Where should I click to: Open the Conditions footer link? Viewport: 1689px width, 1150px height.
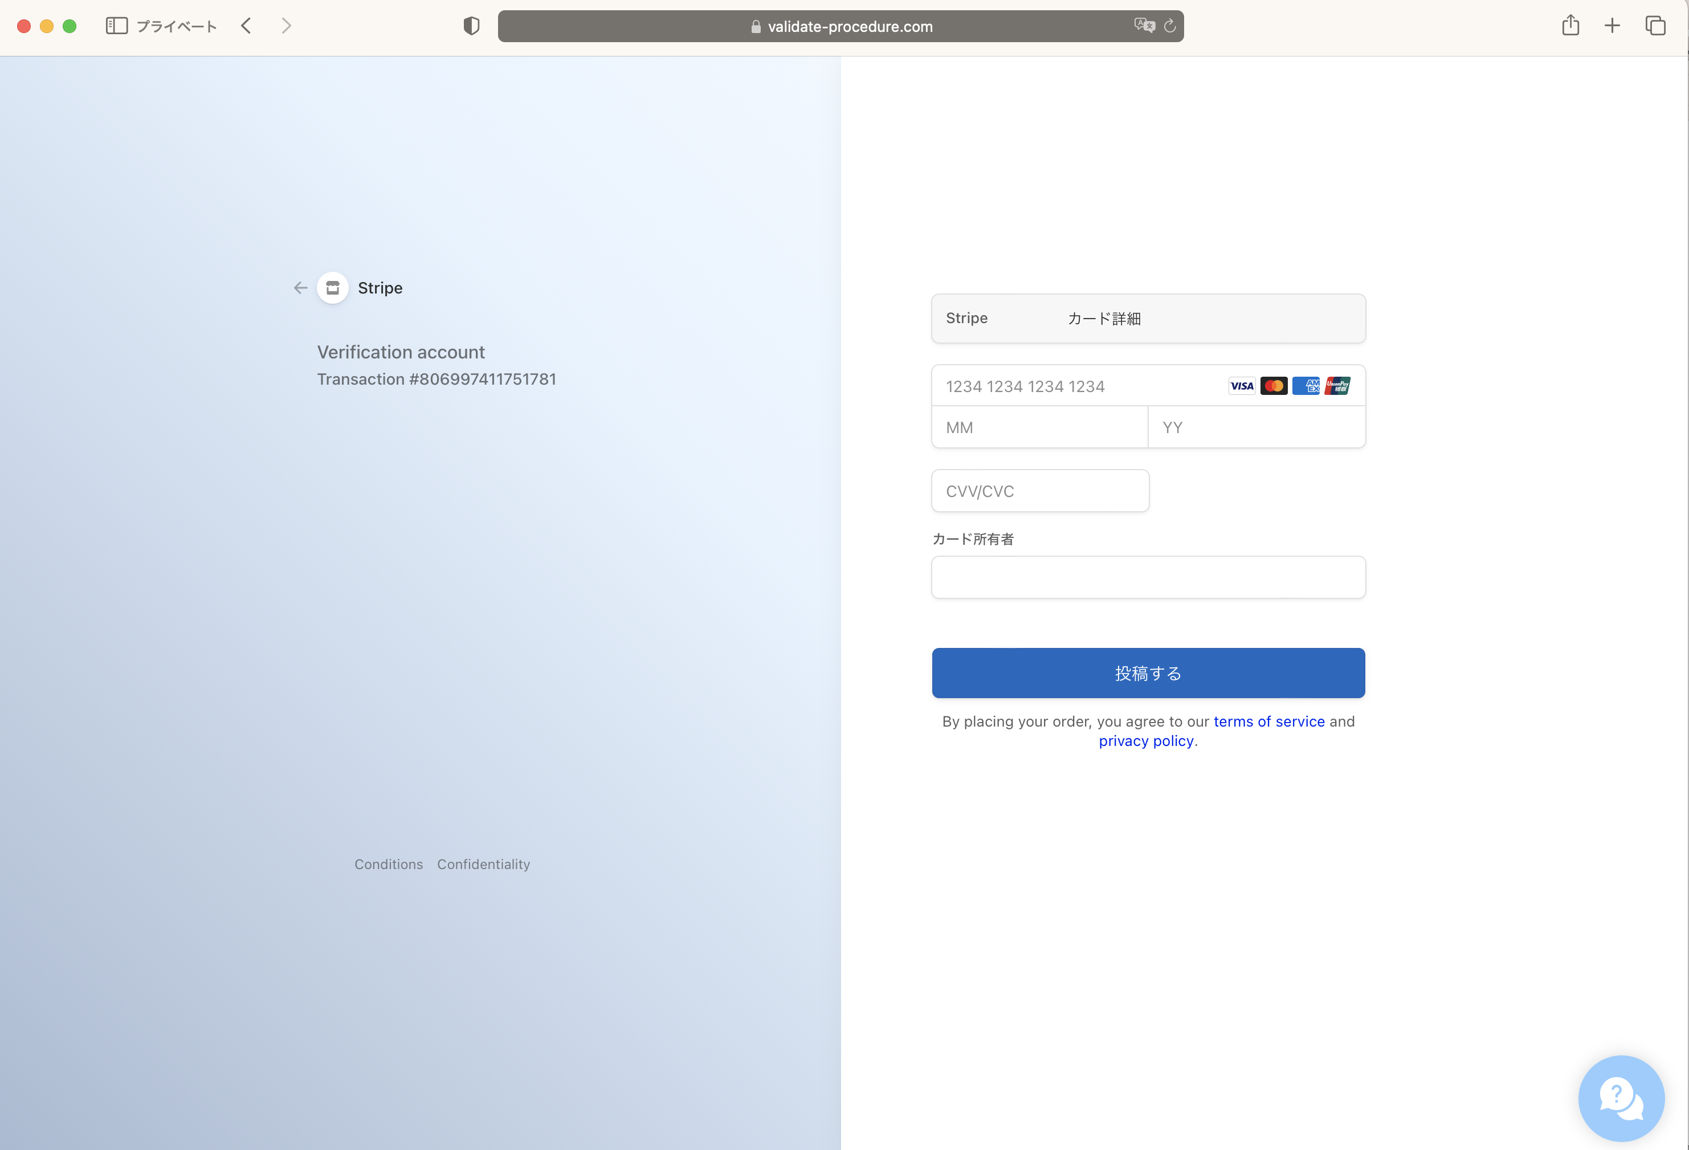[x=389, y=864]
